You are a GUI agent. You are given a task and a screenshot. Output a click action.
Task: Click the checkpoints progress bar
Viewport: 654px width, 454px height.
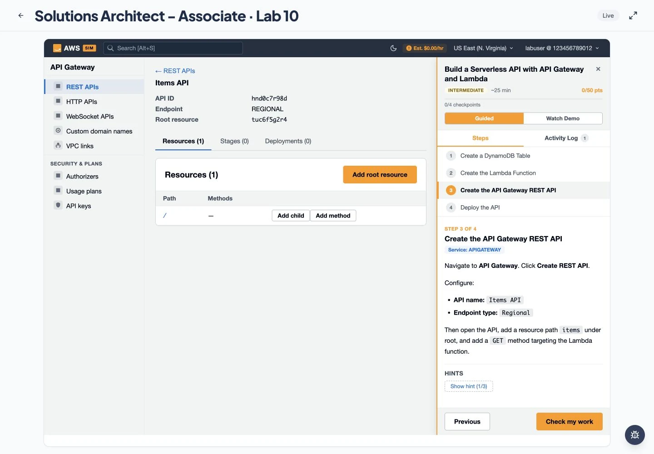[x=523, y=99]
